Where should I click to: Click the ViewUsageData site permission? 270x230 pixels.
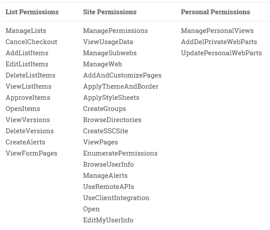pos(108,42)
